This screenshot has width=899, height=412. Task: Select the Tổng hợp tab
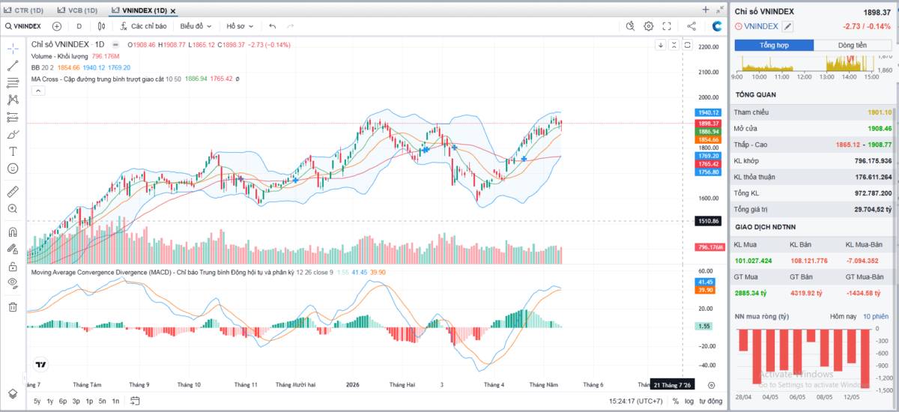click(773, 45)
